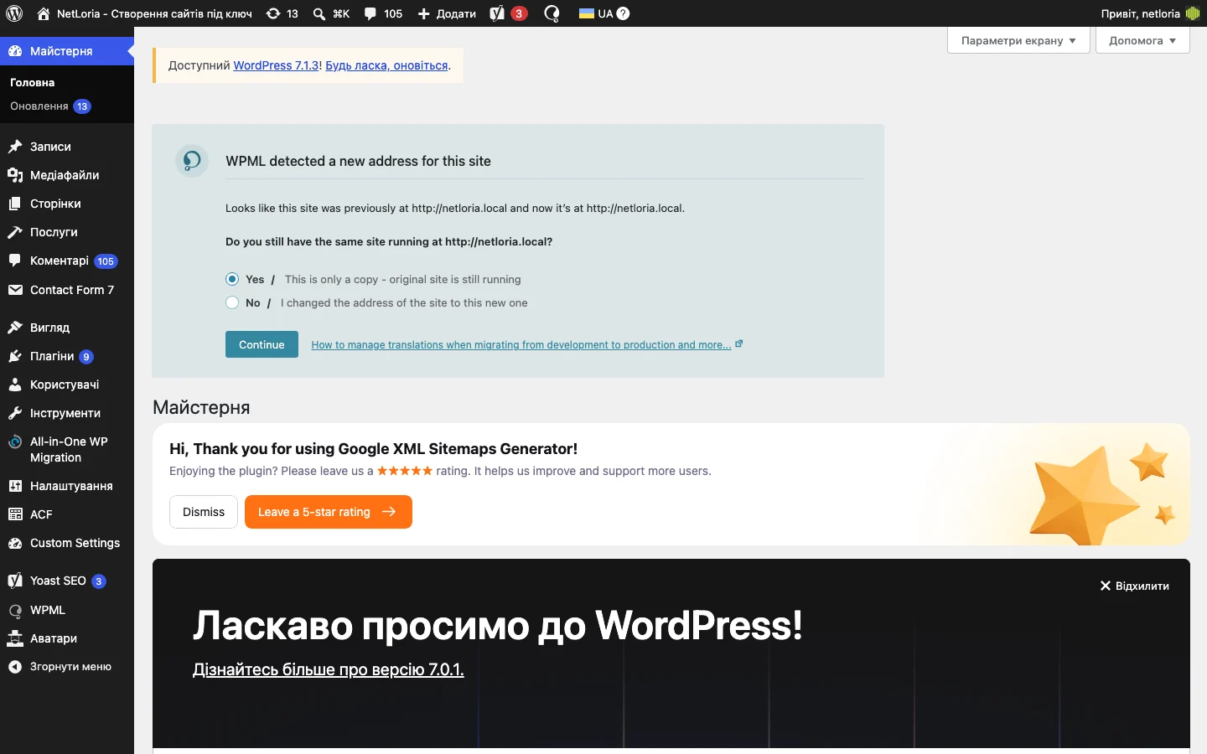
Task: Open Користувачі in sidebar
Action: coord(67,385)
